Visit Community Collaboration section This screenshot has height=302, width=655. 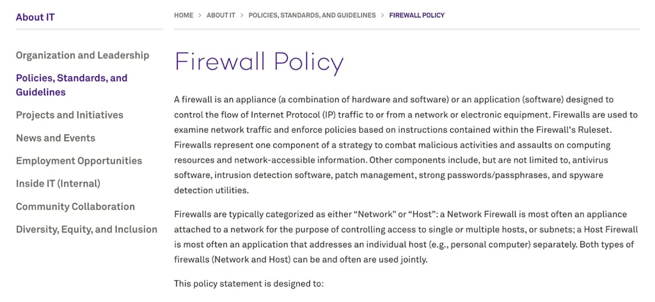pyautogui.click(x=75, y=207)
